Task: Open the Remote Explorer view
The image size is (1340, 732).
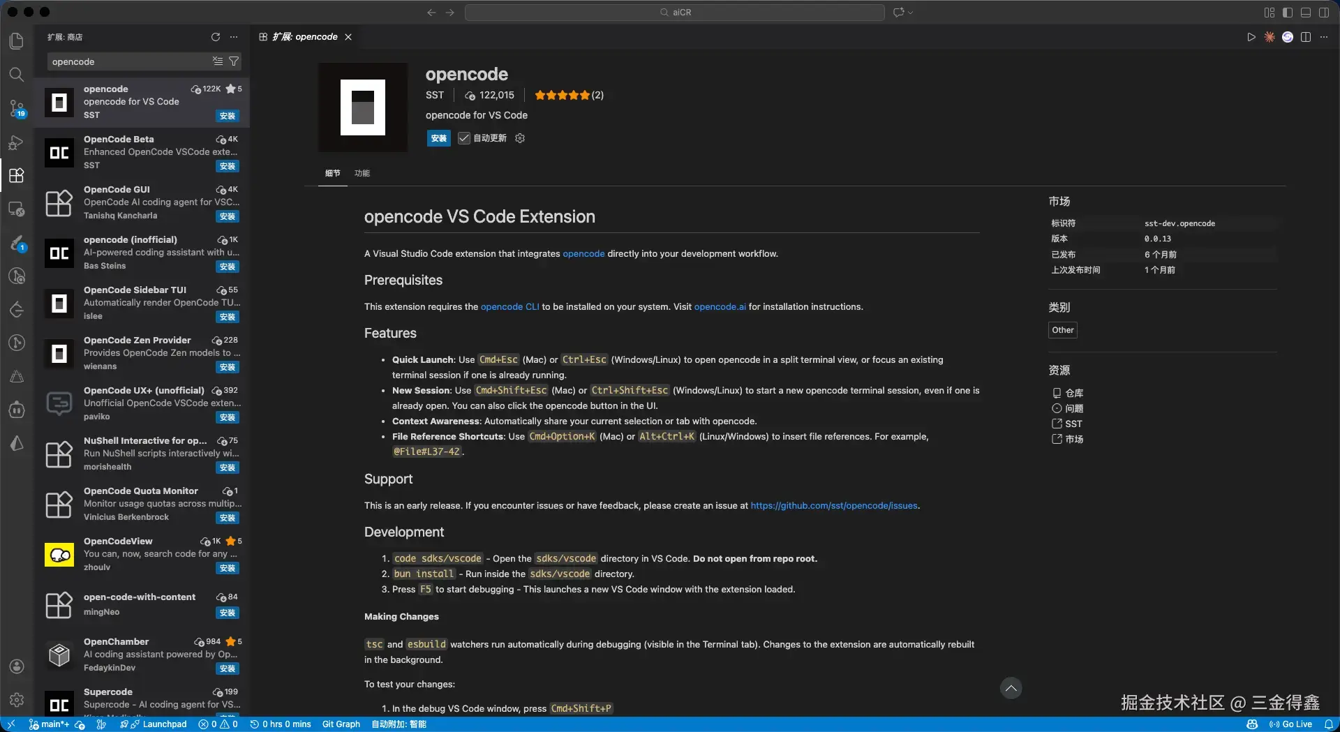Action: 17,209
